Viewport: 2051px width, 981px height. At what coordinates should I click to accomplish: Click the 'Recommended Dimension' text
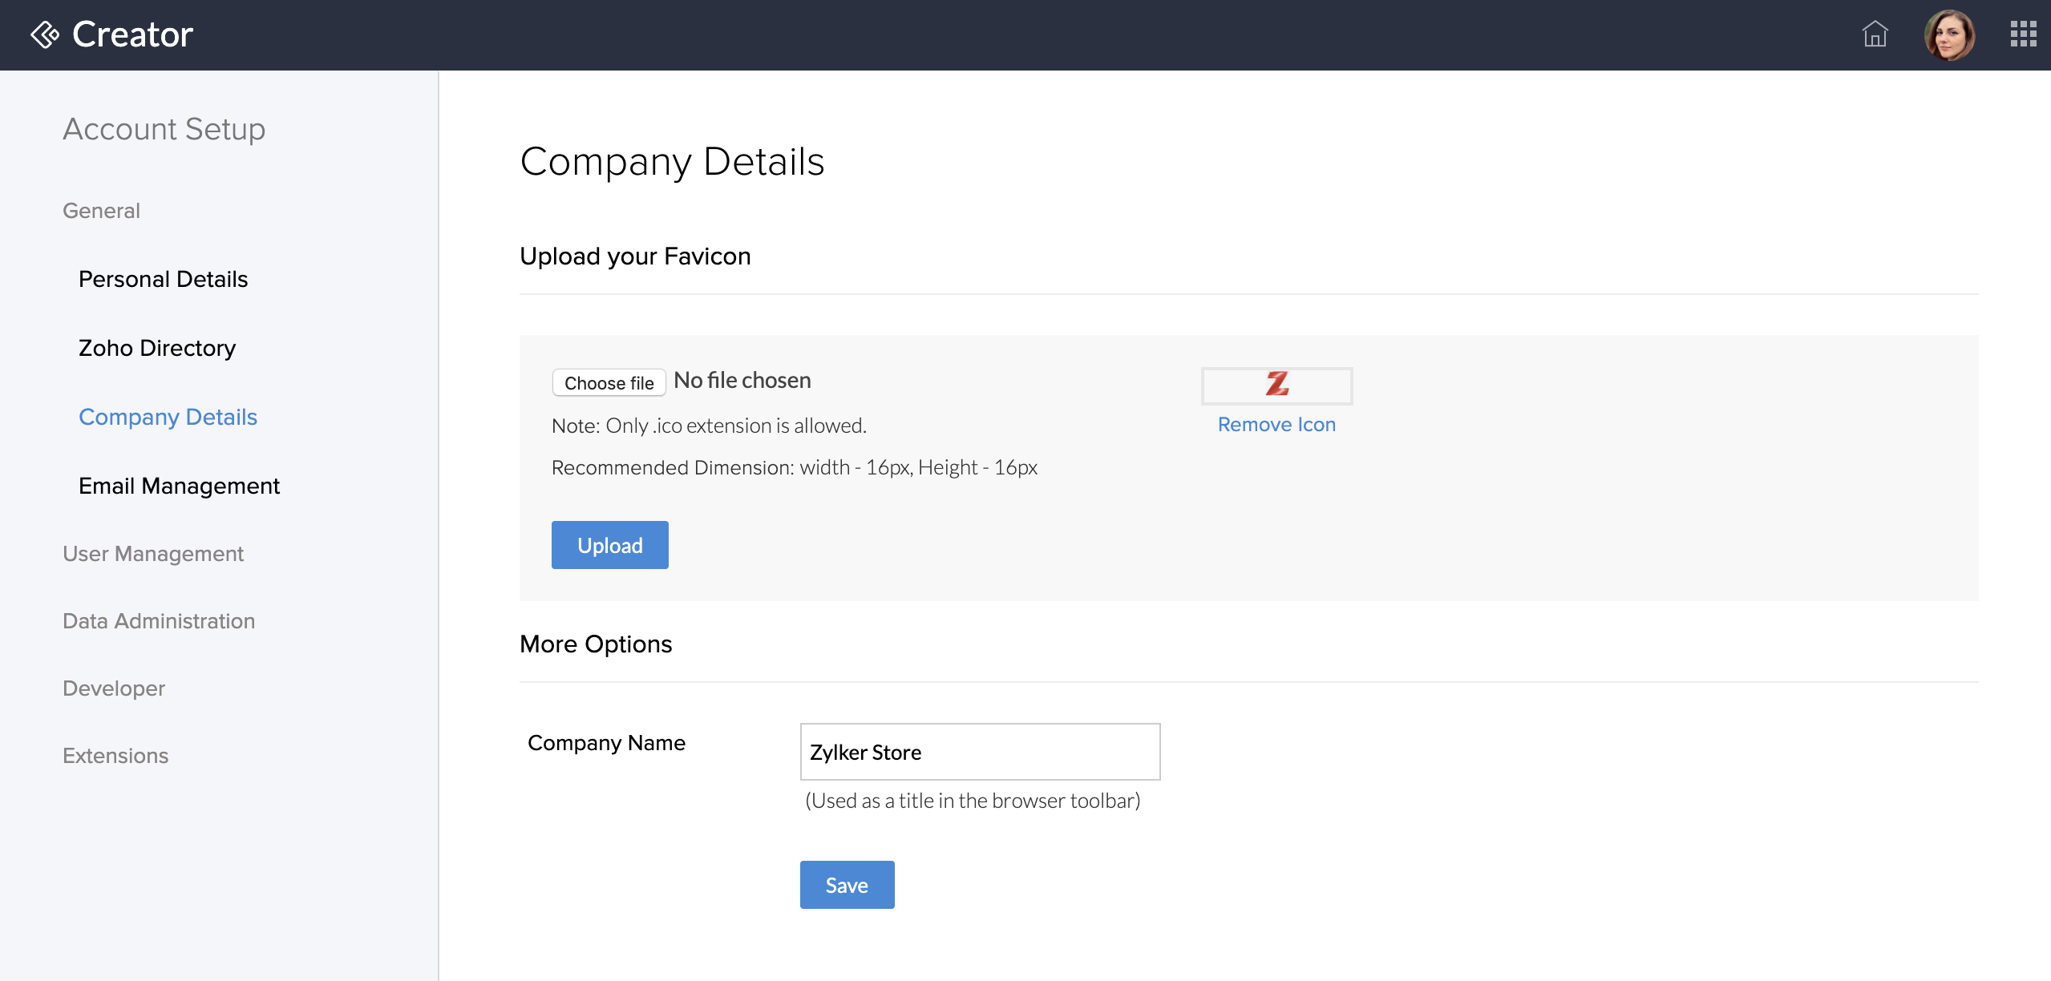click(794, 467)
